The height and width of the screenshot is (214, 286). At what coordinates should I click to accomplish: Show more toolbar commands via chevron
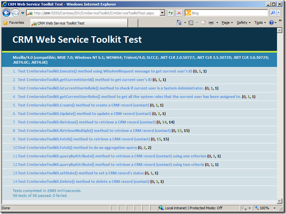pyautogui.click(x=280, y=20)
